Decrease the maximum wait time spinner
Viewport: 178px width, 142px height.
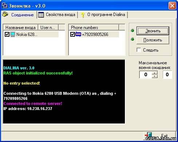point(154,76)
